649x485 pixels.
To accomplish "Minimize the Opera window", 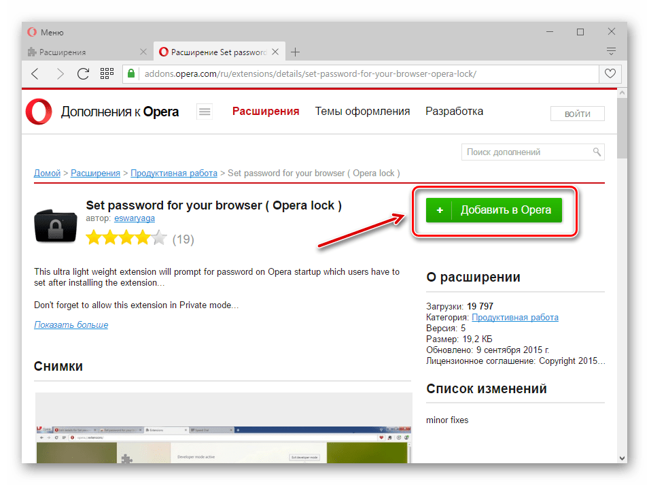I will [x=550, y=31].
